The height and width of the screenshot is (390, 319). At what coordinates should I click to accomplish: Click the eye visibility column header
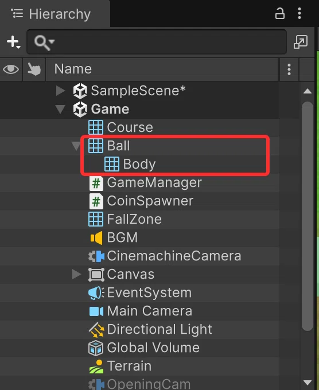click(x=11, y=69)
